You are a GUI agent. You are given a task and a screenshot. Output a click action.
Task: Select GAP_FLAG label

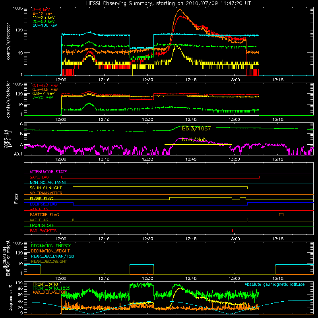click(39, 177)
